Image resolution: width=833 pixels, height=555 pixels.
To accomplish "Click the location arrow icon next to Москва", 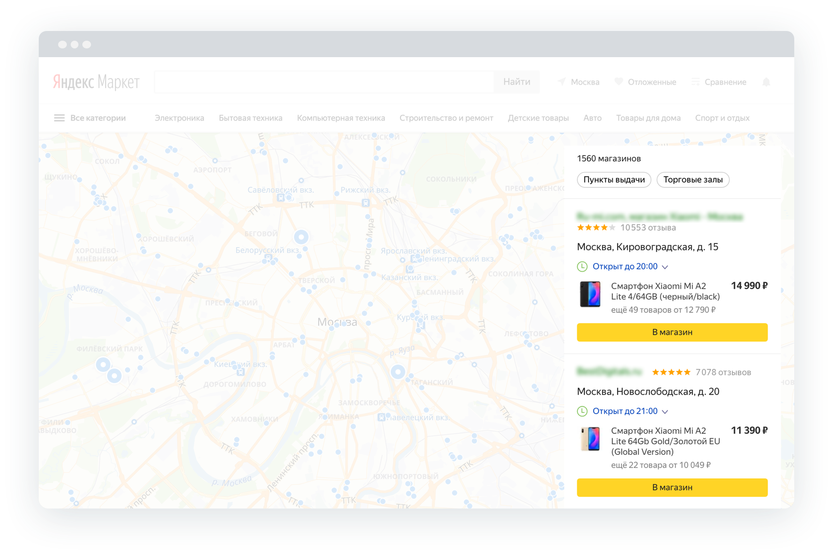I will tap(561, 81).
